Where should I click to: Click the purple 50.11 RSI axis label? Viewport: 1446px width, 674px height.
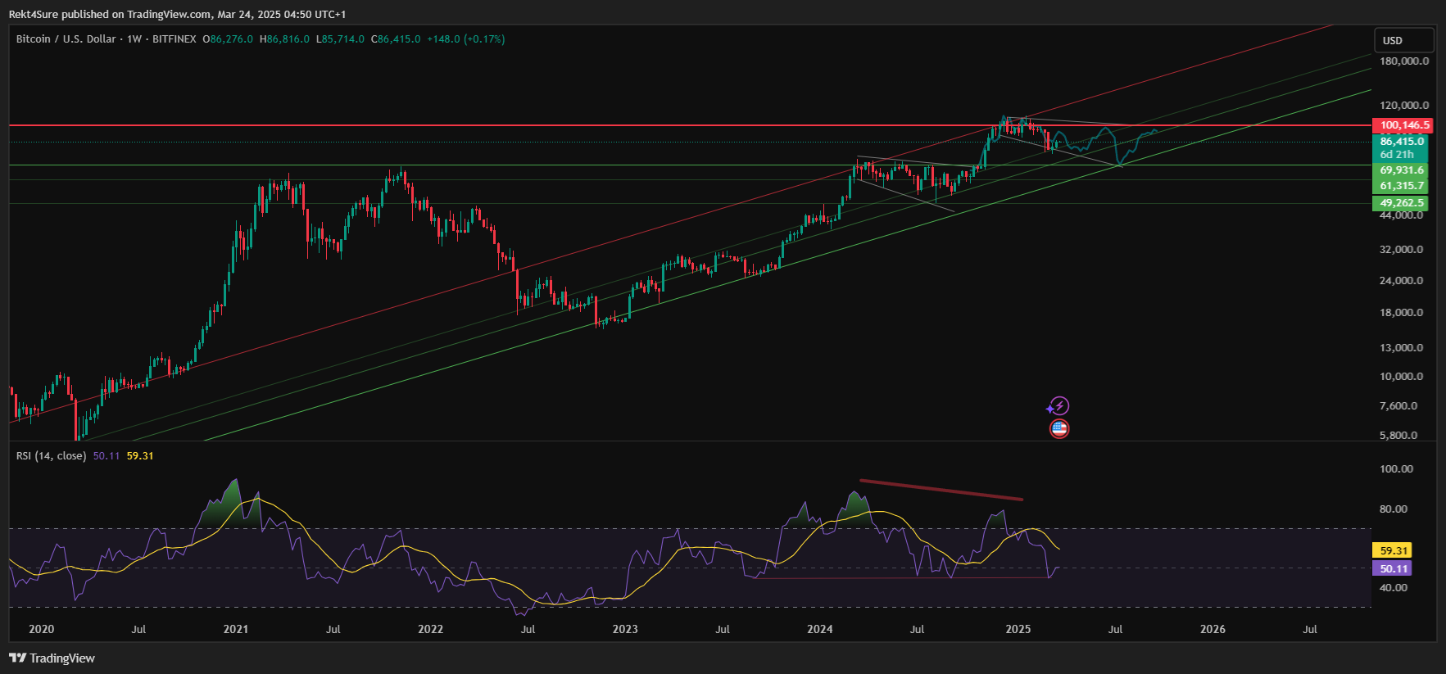[x=1392, y=568]
